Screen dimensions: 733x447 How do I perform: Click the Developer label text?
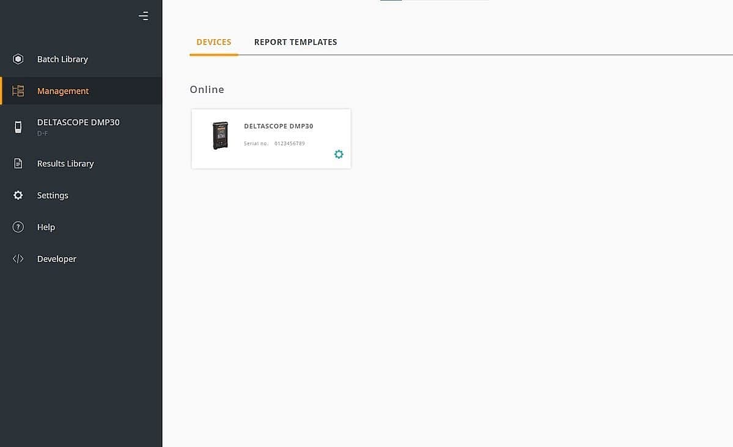(56, 259)
